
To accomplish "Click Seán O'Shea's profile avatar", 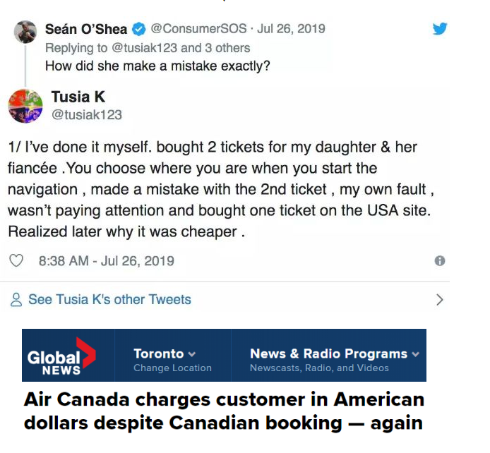I will click(25, 32).
